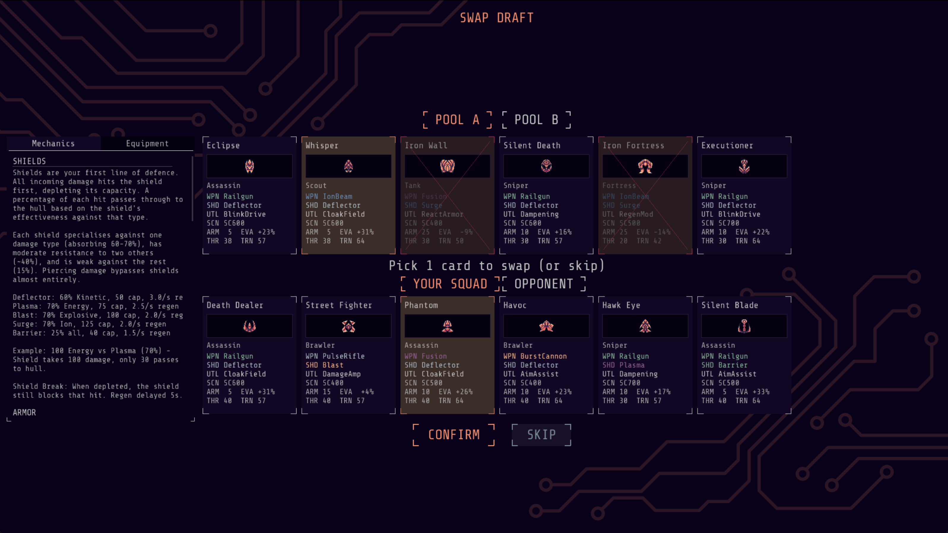This screenshot has width=948, height=533.
Task: Pick the Street Fighter card title
Action: click(x=339, y=305)
